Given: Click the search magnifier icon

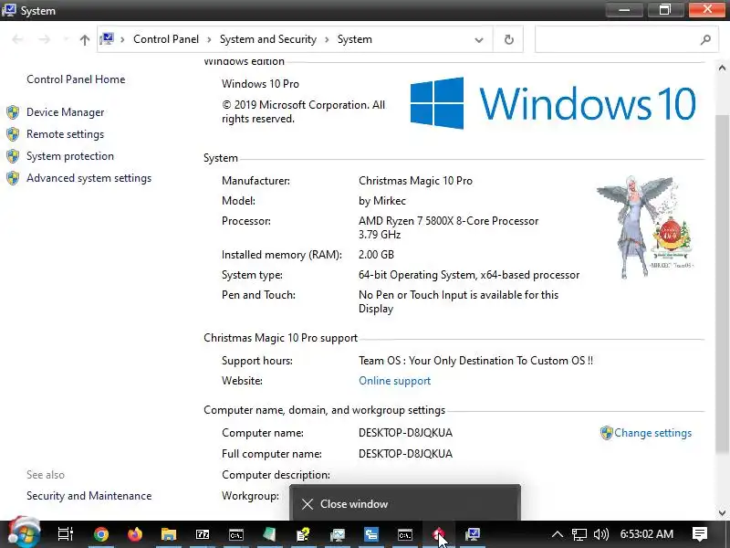Looking at the screenshot, I should (705, 39).
